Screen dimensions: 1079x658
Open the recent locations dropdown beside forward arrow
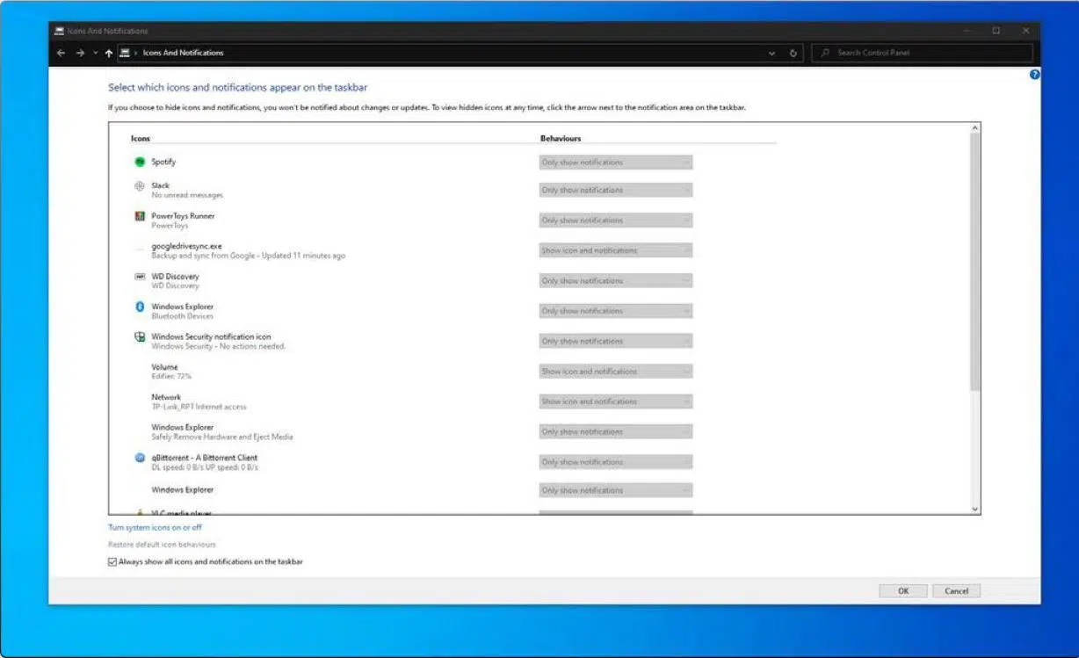pyautogui.click(x=95, y=53)
